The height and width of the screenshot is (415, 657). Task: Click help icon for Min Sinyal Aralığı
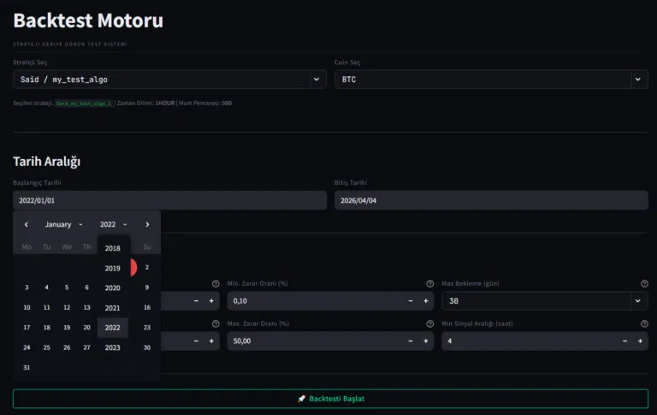click(x=643, y=323)
